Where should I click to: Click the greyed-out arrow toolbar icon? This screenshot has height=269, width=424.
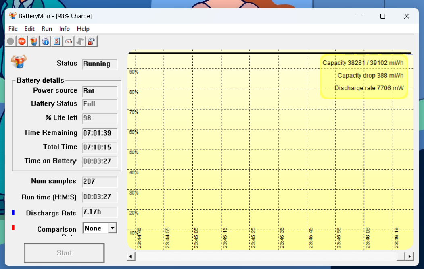tap(80, 41)
